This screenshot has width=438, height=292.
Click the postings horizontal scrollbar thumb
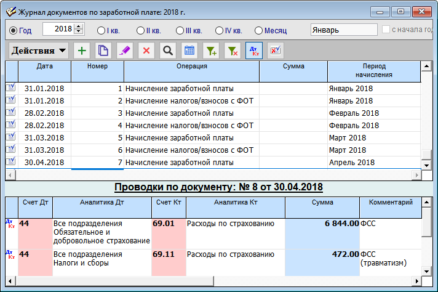click(114, 281)
